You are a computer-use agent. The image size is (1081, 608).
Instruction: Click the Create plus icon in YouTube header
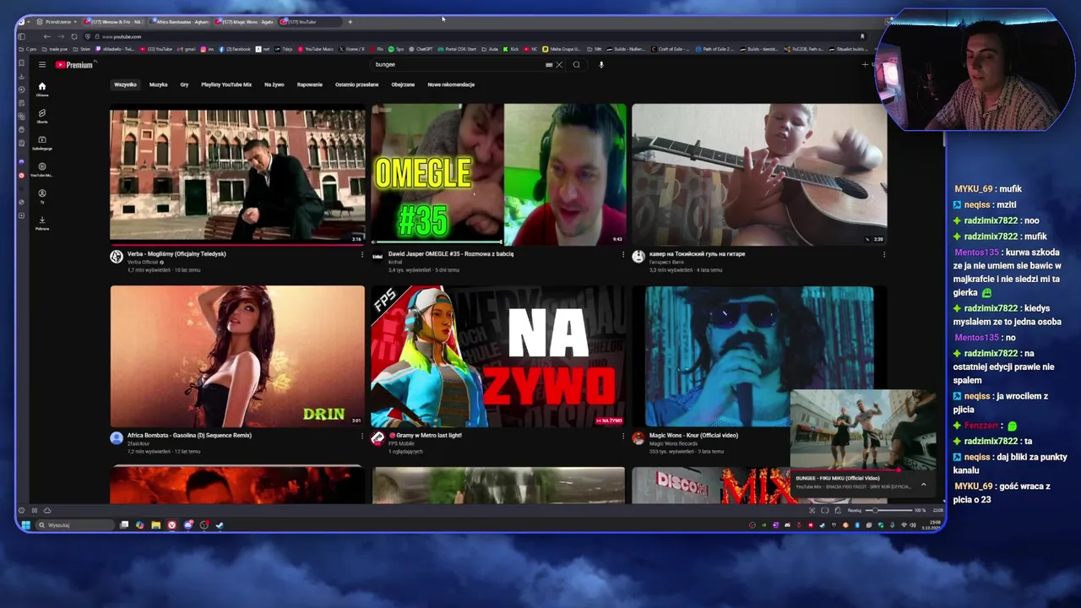coord(865,65)
